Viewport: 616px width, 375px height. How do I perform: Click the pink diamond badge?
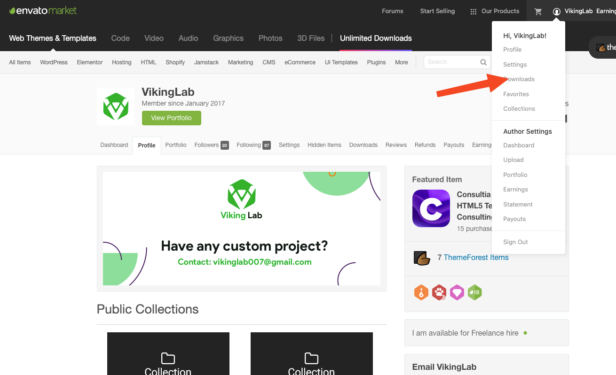coord(457,292)
